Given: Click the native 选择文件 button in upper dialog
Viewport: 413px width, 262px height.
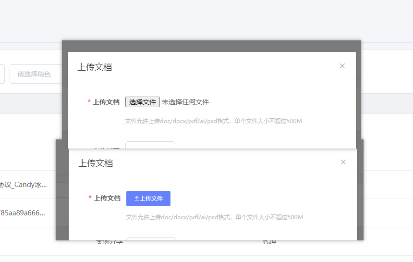Looking at the screenshot, I should (143, 102).
